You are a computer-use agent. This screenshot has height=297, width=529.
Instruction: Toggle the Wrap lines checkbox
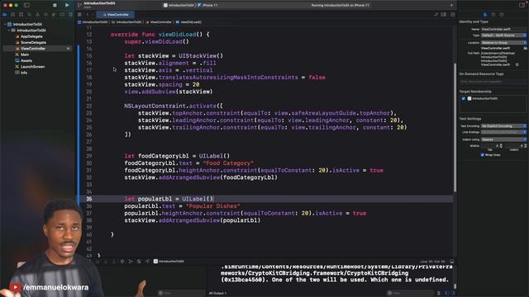(x=482, y=154)
